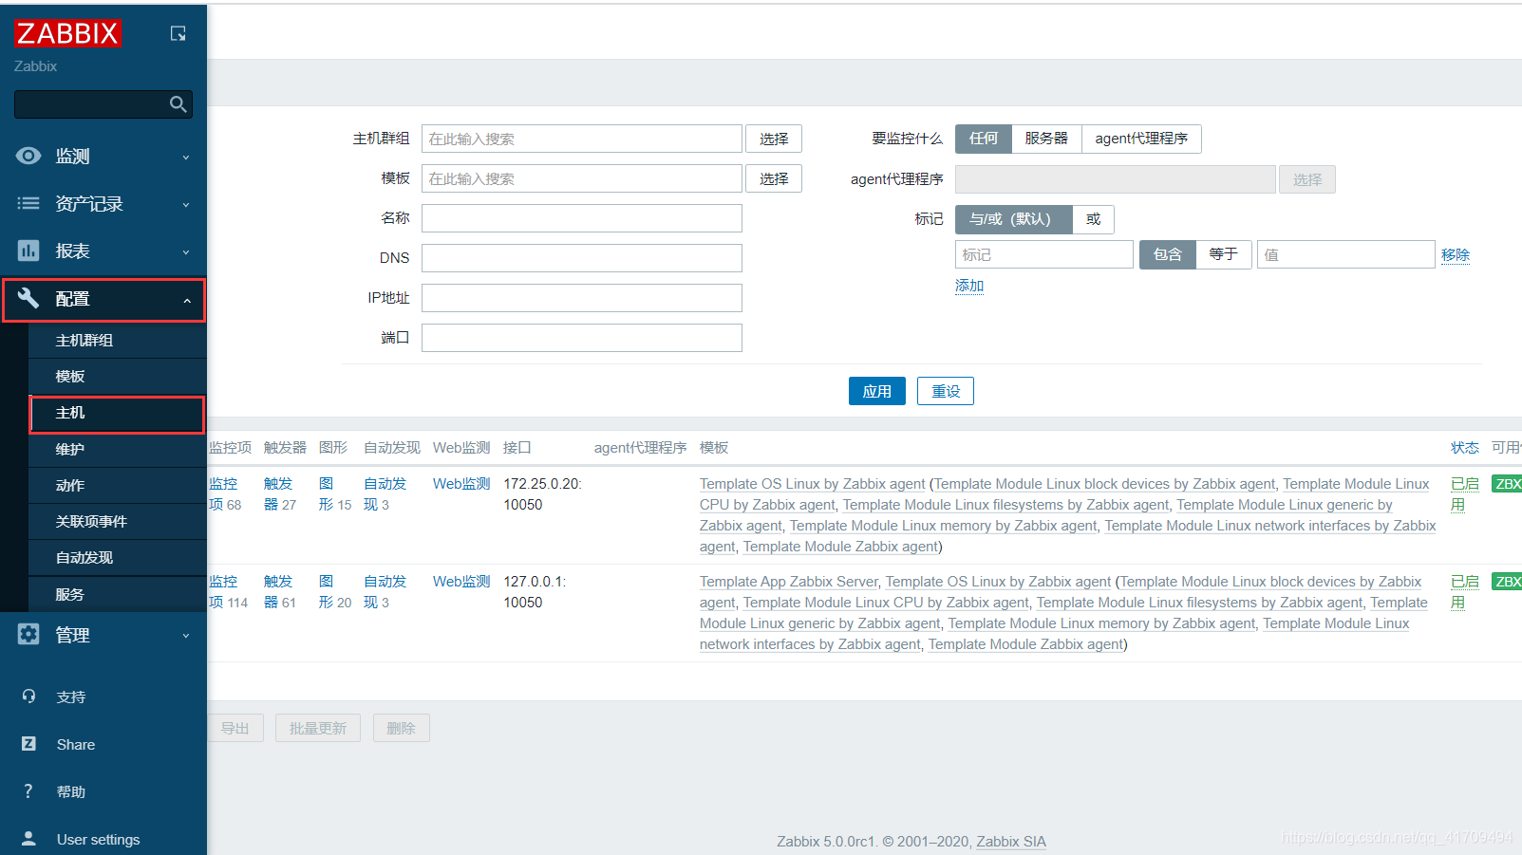Click the wrench icon for 配置
Image resolution: width=1522 pixels, height=855 pixels.
(x=28, y=298)
